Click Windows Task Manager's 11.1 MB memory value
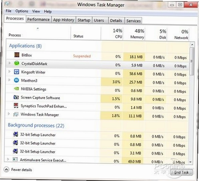The height and width of the screenshot is (181, 199). pos(135,116)
